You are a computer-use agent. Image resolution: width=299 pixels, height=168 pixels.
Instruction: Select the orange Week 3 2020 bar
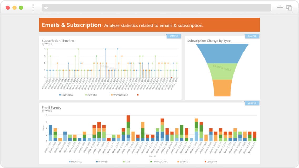click(x=60, y=139)
